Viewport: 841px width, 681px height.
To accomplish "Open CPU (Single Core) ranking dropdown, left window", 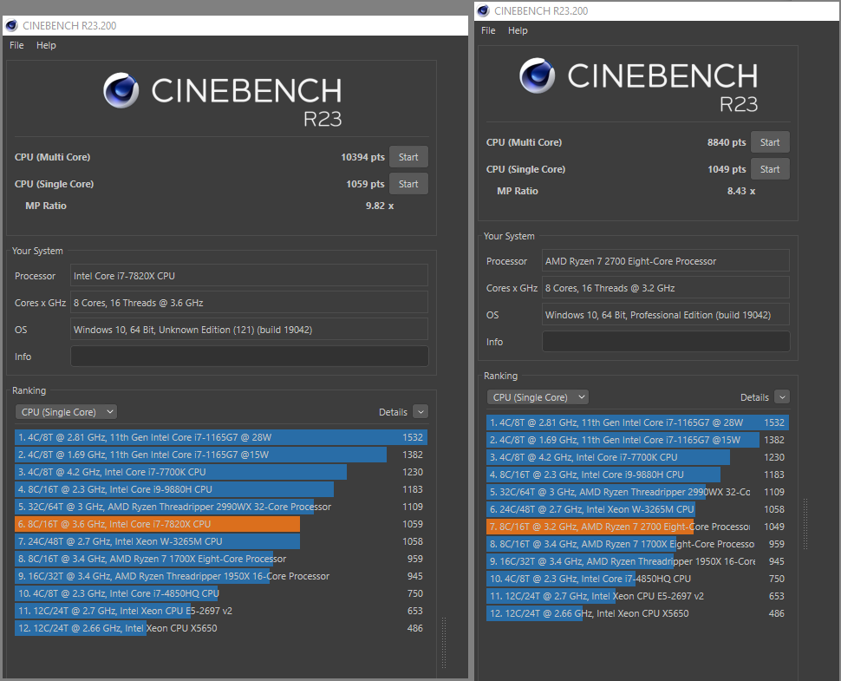I will [67, 412].
